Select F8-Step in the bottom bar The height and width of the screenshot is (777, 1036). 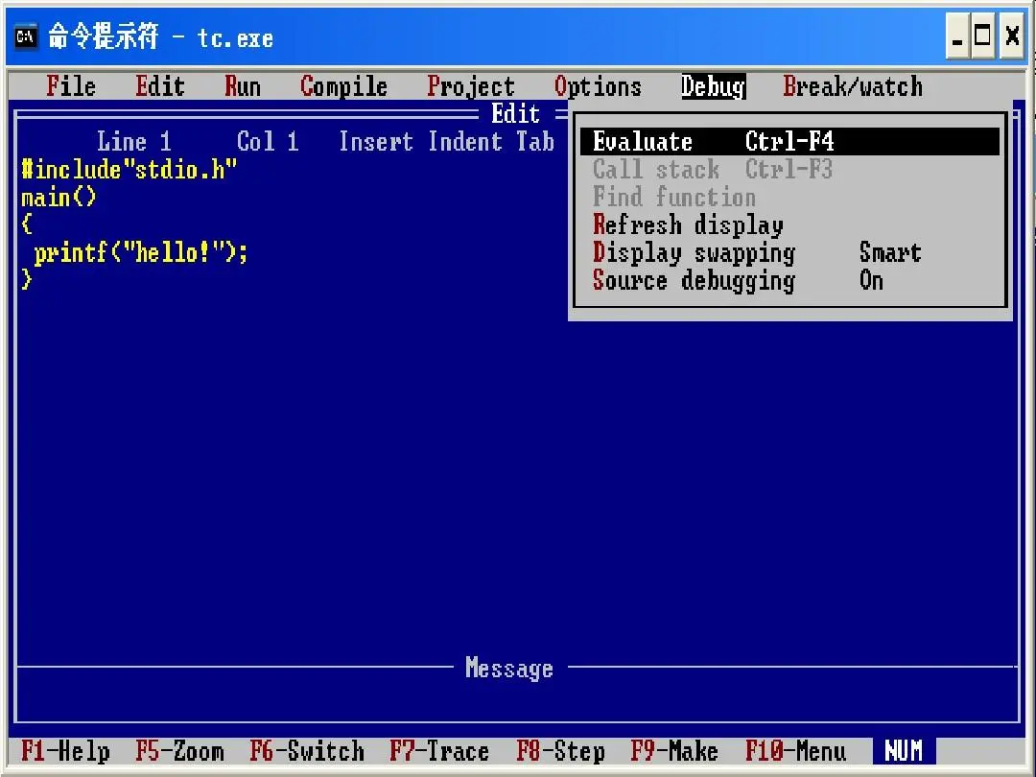pyautogui.click(x=560, y=751)
